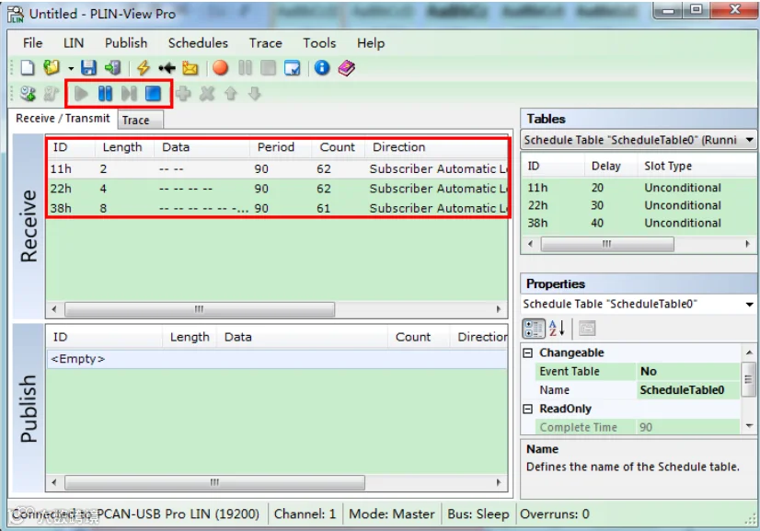Select Receive row with ID 22h
Screen dimensions: 760x531
tap(277, 189)
